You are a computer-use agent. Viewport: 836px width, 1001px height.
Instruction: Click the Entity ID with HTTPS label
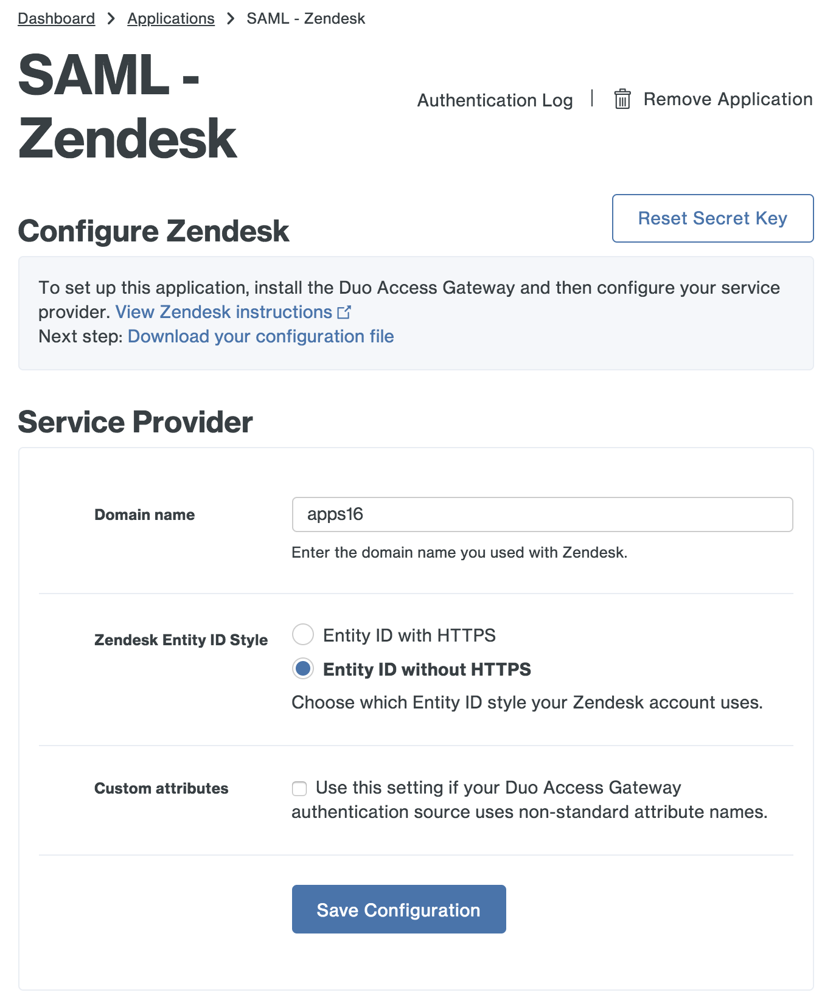coord(409,636)
